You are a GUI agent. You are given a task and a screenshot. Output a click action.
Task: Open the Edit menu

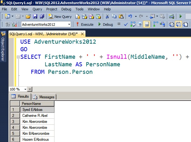tap(14, 9)
